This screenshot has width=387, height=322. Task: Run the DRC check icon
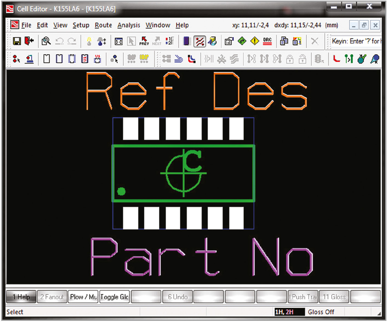click(267, 41)
